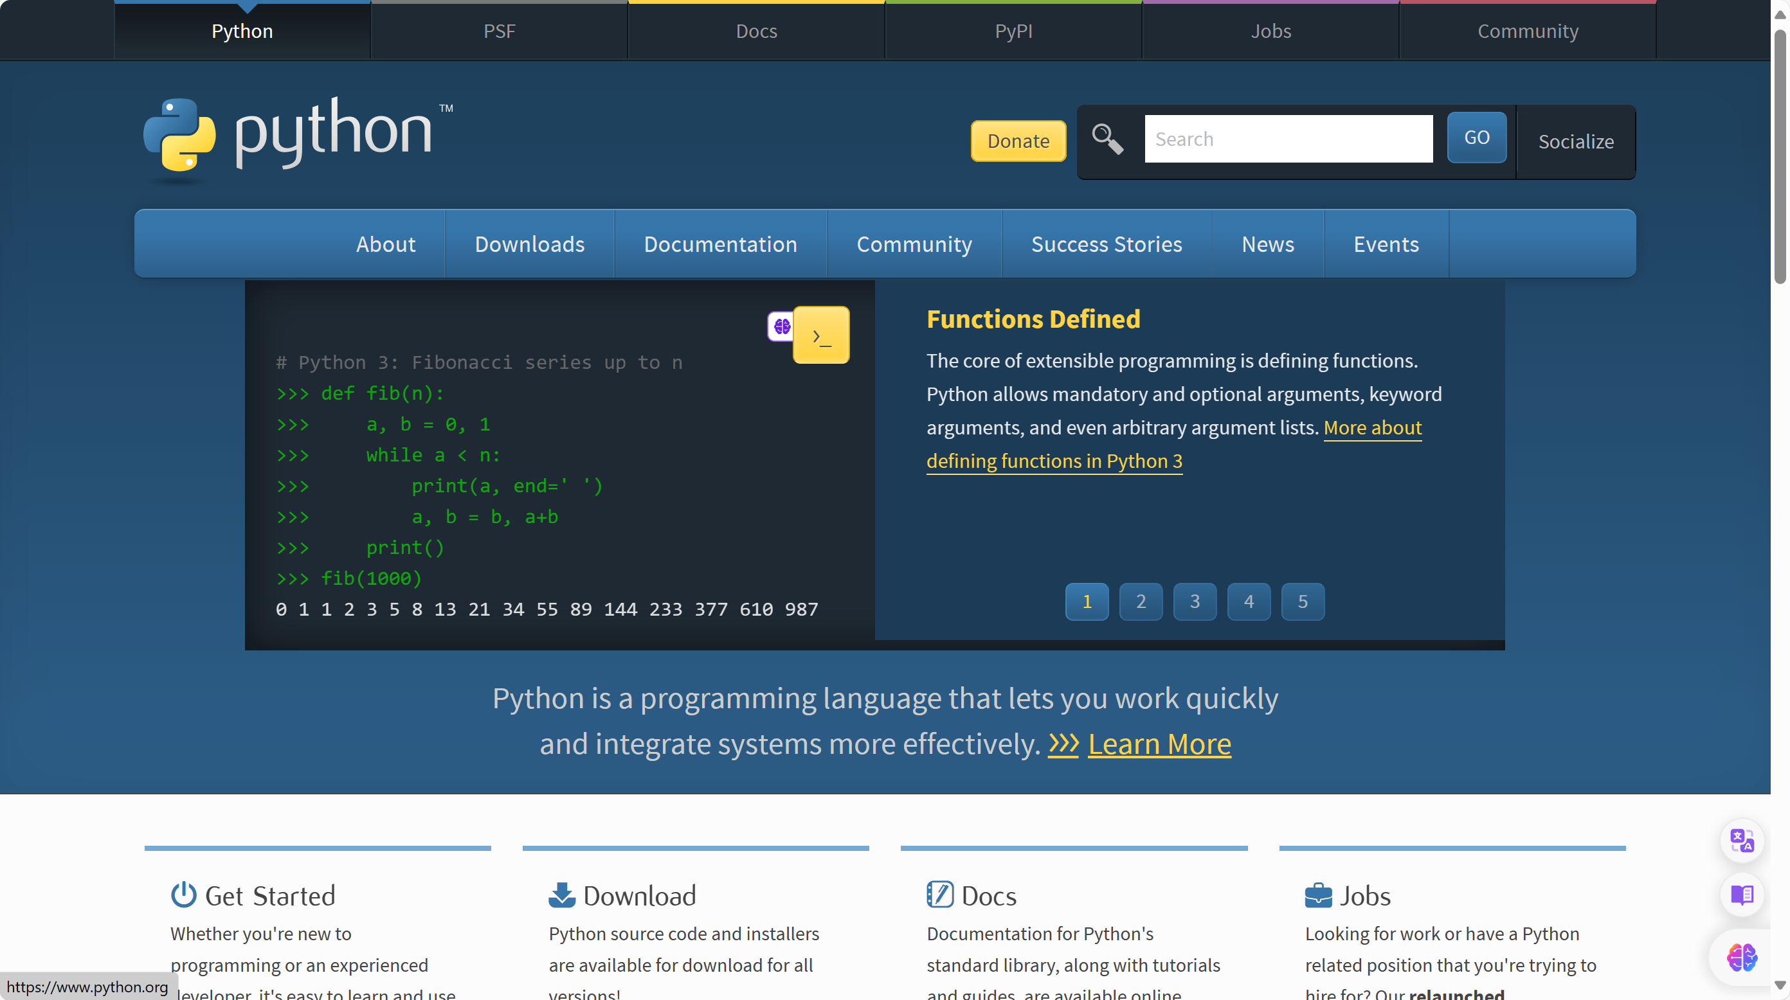This screenshot has width=1790, height=1000.
Task: Open the PSF top tab
Action: tap(499, 31)
